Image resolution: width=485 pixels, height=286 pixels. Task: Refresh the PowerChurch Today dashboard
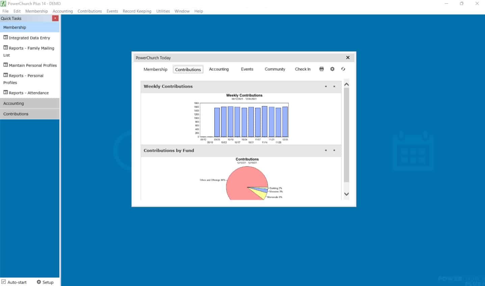tap(343, 69)
